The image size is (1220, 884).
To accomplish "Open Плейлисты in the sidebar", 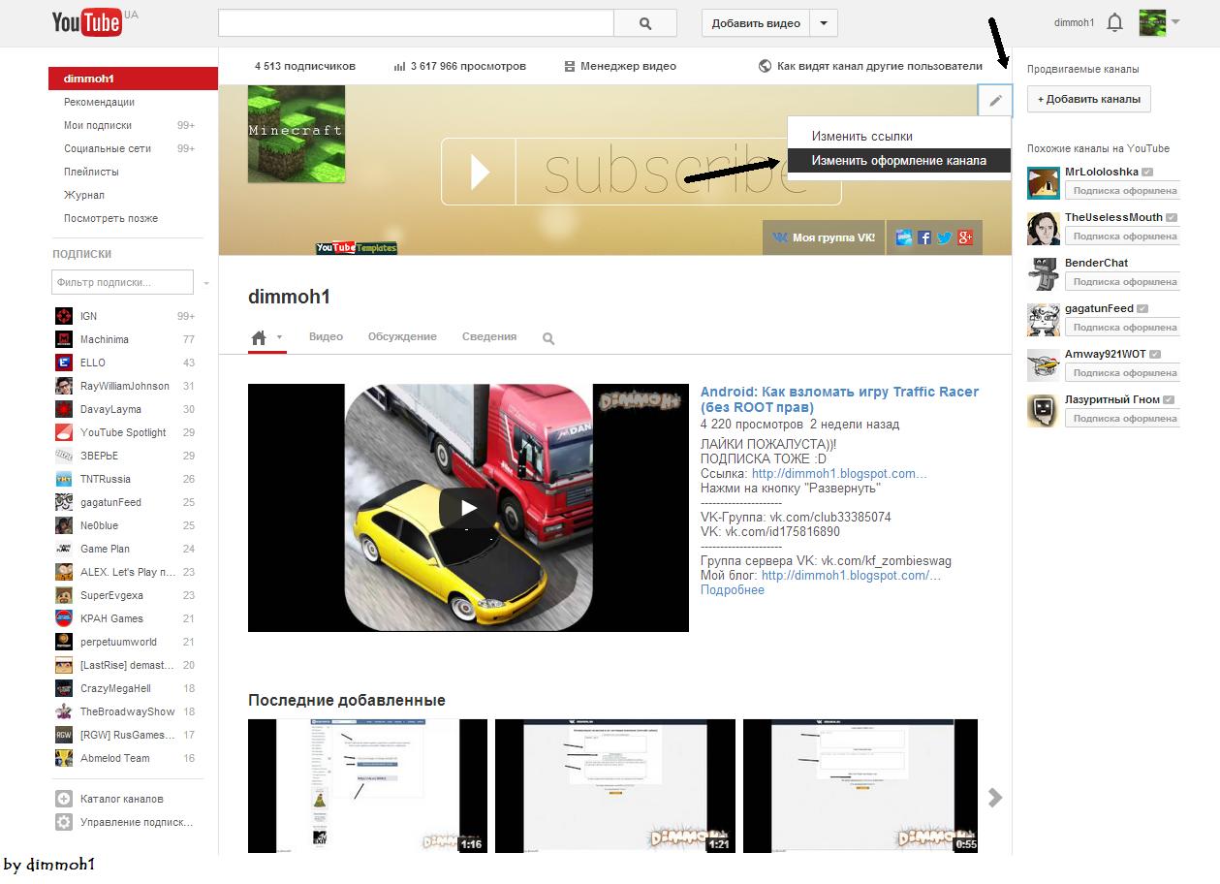I will coord(92,172).
